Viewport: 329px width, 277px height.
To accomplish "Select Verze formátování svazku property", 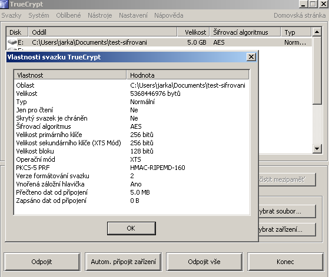I will point(52,176).
